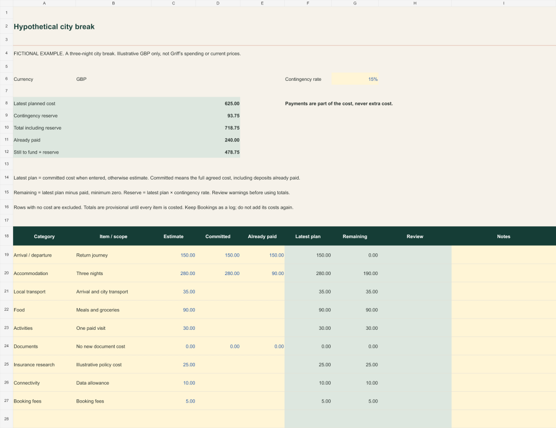Click the empty Review cell for Food
The height and width of the screenshot is (428, 556).
click(415, 310)
